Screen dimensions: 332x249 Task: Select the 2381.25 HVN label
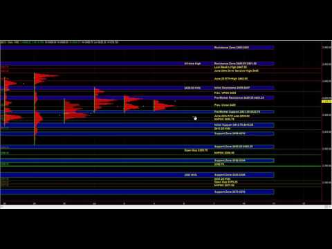pos(222,178)
